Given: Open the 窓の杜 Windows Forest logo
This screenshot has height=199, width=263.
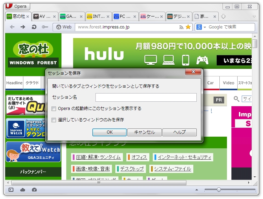Looking at the screenshot, I should coord(33,54).
